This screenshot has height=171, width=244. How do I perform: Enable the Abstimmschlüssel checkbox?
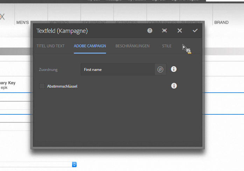[42, 86]
